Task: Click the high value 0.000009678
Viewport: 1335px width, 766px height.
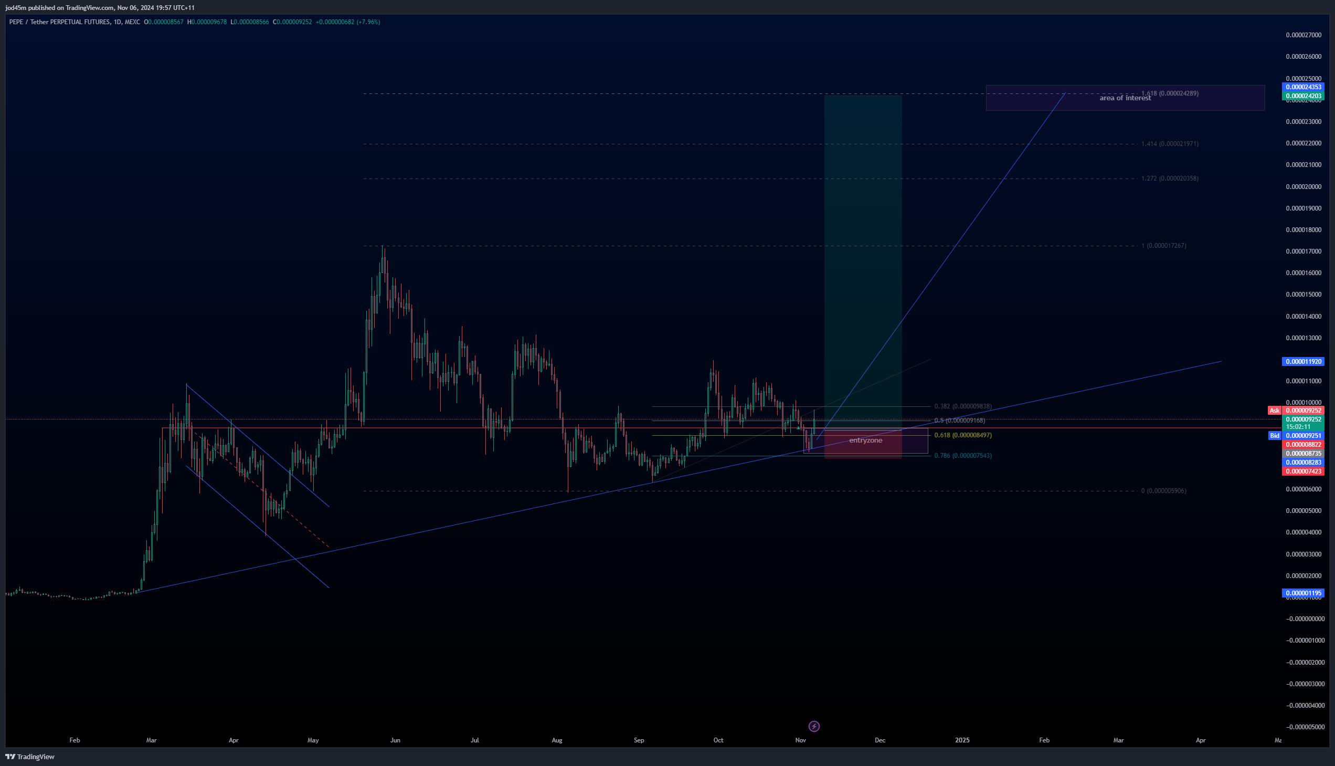Action: [x=209, y=22]
